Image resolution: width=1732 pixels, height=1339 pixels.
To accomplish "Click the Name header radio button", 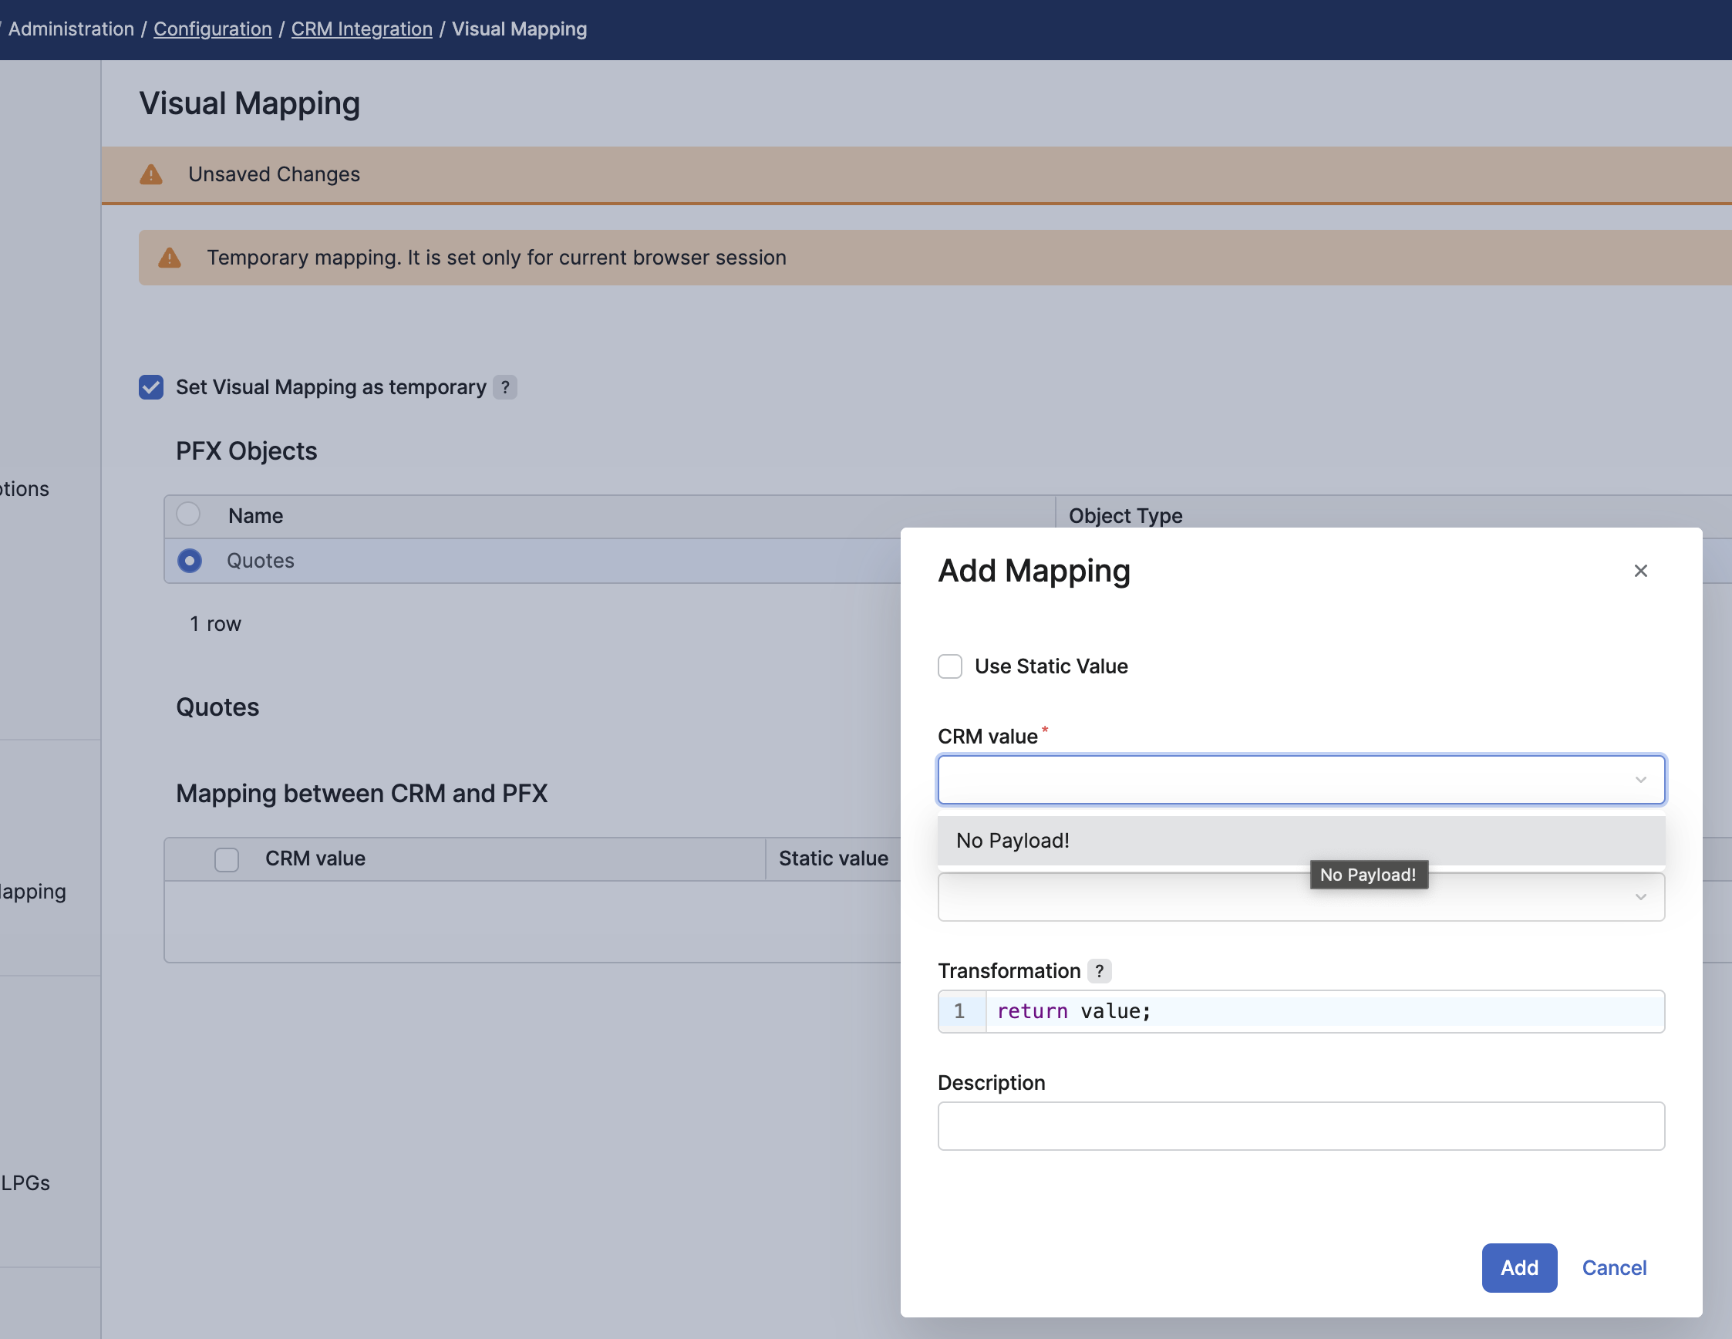I will (188, 514).
